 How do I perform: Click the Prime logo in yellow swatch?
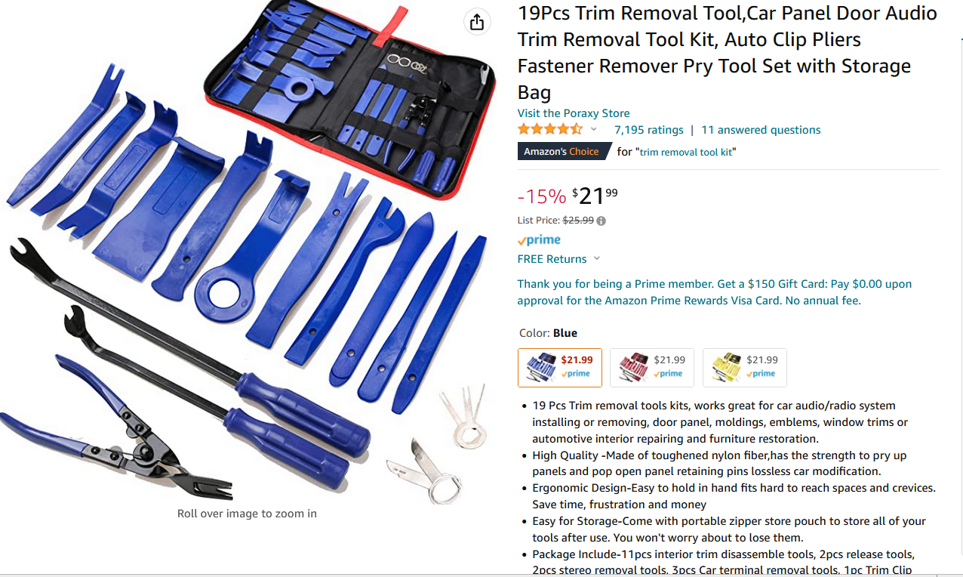(762, 373)
